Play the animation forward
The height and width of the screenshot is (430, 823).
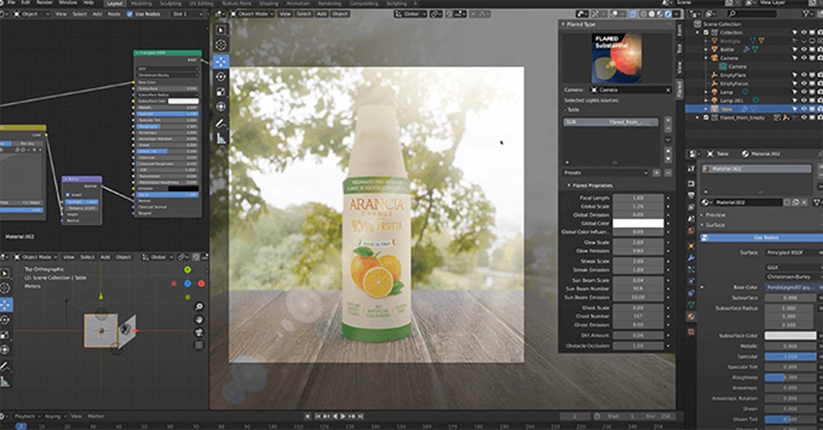343,416
